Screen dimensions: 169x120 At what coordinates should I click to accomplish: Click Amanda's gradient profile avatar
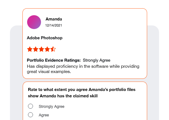tap(34, 22)
